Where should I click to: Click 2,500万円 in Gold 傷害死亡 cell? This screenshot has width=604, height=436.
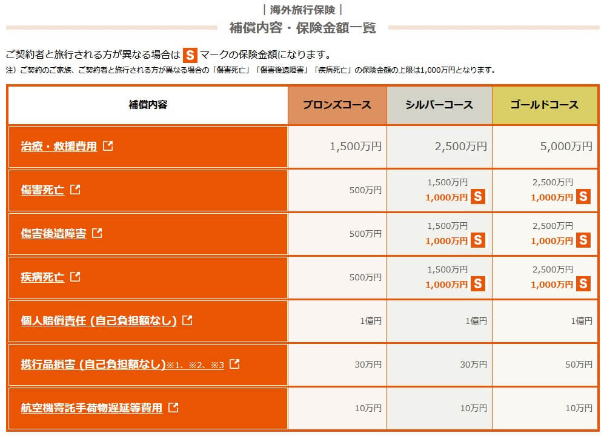click(553, 182)
